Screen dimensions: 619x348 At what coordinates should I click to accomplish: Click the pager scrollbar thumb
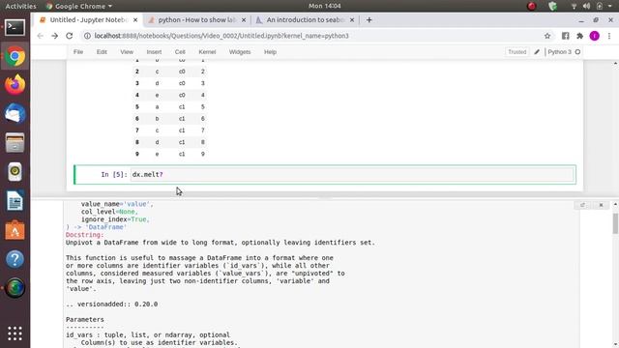point(615,223)
